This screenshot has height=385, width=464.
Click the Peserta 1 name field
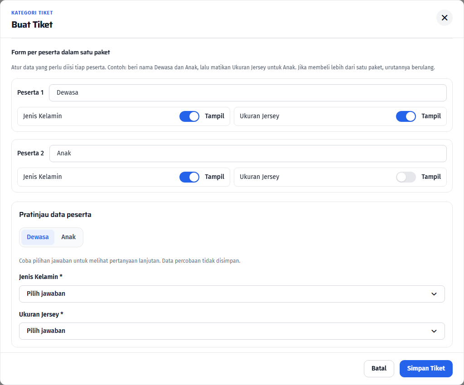[x=248, y=93]
